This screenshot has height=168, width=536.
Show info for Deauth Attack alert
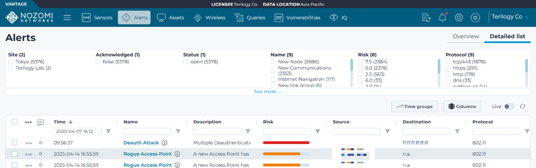164,143
